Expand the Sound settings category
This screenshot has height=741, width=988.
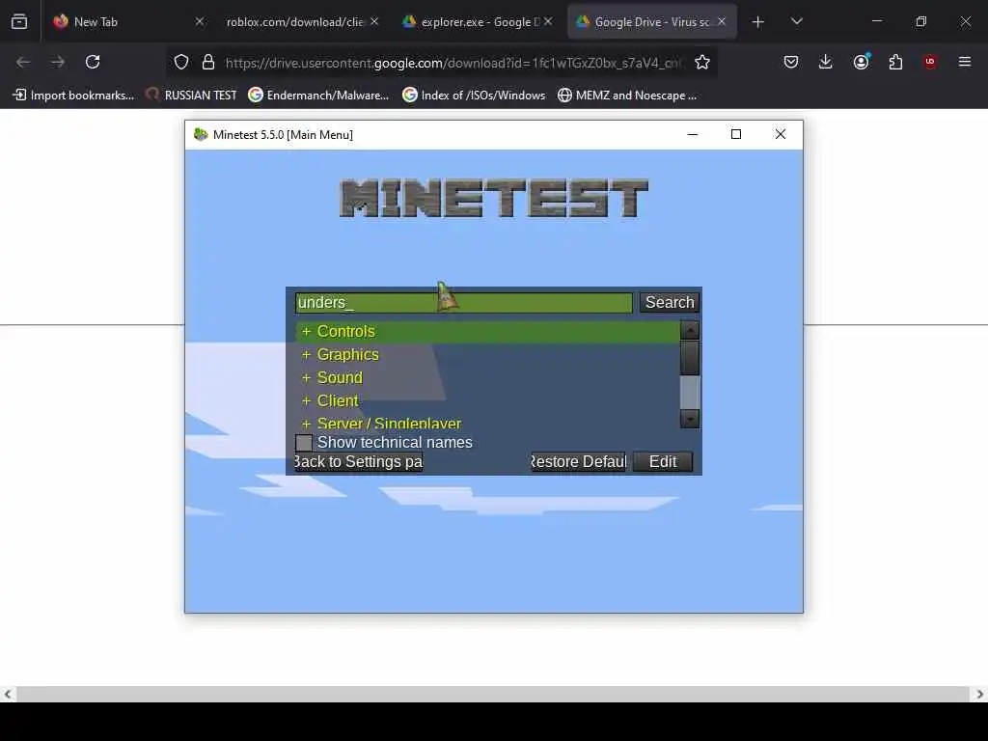(306, 378)
